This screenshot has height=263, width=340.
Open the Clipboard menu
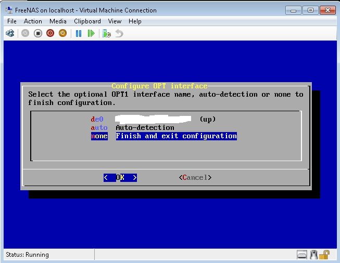point(87,21)
